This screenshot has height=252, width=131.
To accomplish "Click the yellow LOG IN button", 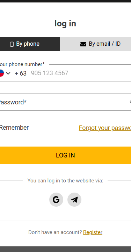I will (x=66, y=155).
